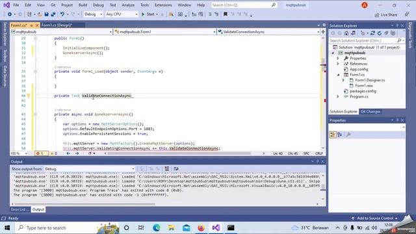Click the Output panel horizontal scrollbar
416x234 pixels.
tap(85, 204)
